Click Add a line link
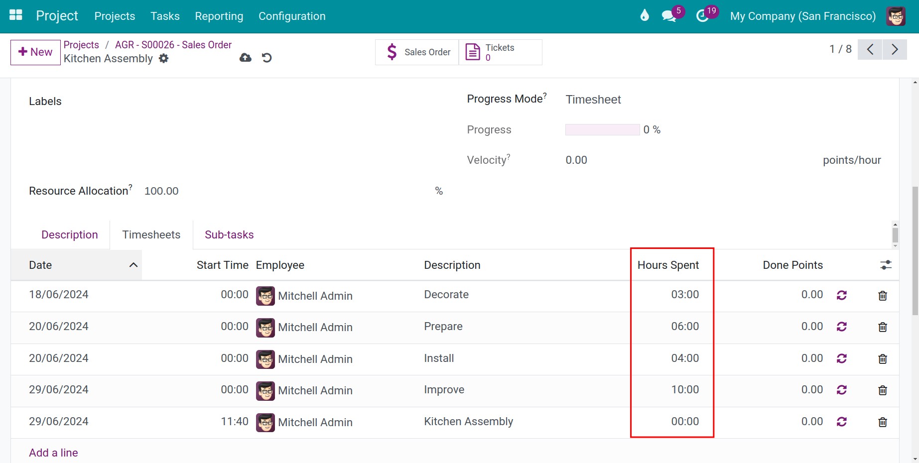The width and height of the screenshot is (919, 463). pos(53,453)
